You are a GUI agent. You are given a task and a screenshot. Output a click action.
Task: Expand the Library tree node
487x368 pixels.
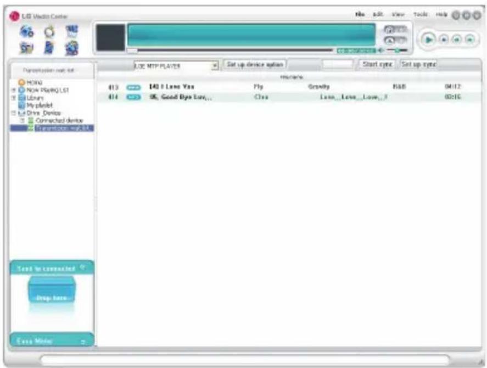tap(13, 98)
